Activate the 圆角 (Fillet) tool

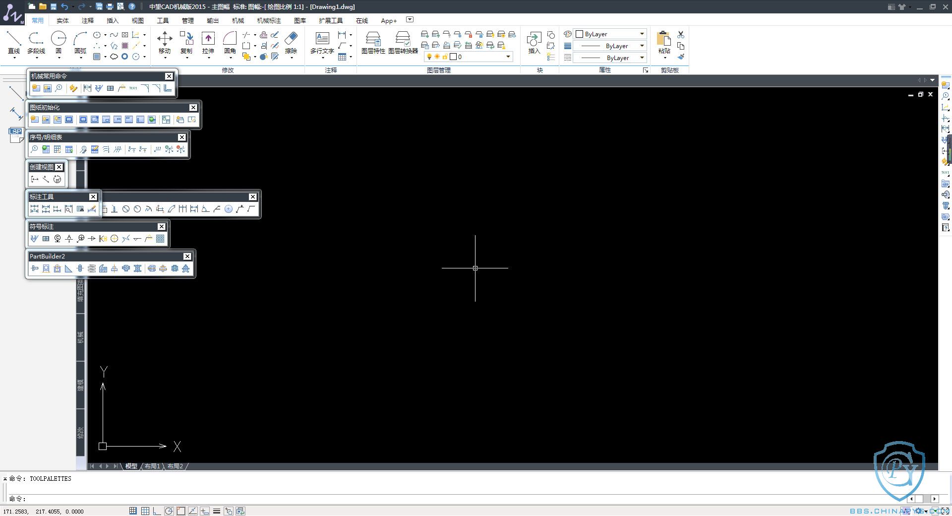(230, 42)
